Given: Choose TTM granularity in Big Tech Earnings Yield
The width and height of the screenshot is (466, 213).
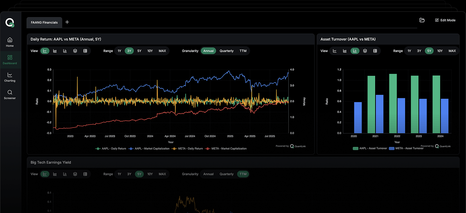Looking at the screenshot, I should coord(243,174).
